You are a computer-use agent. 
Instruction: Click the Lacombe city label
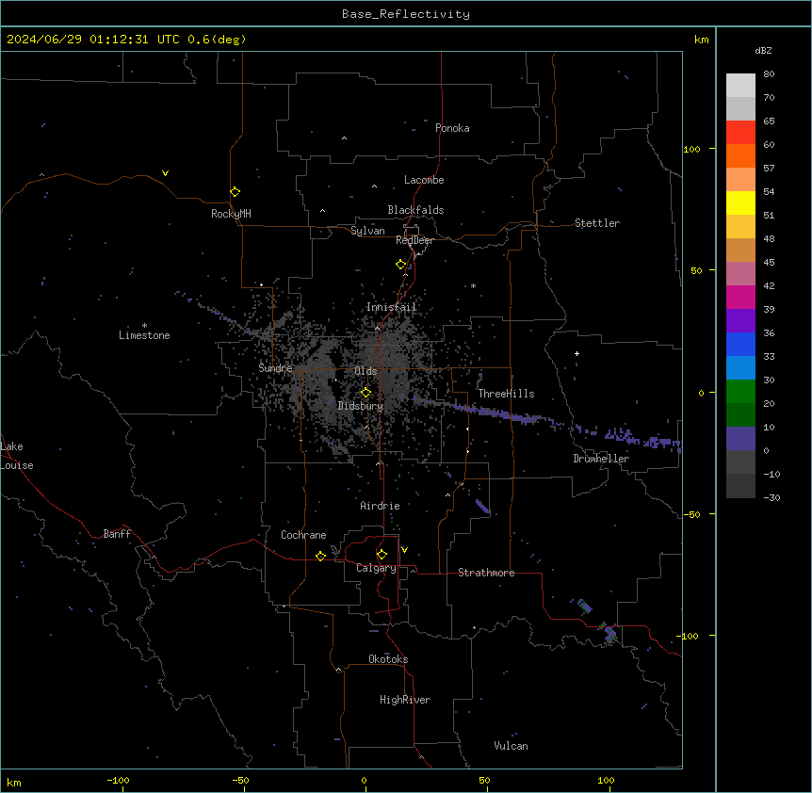(x=424, y=180)
